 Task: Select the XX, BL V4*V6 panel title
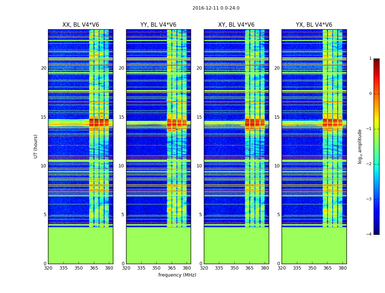[81, 25]
